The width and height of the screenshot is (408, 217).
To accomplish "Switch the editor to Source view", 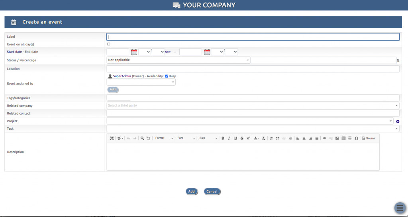I will point(369,138).
